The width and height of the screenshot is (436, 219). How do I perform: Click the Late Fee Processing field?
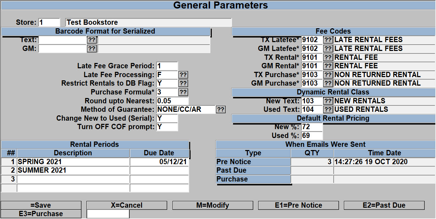click(x=167, y=75)
